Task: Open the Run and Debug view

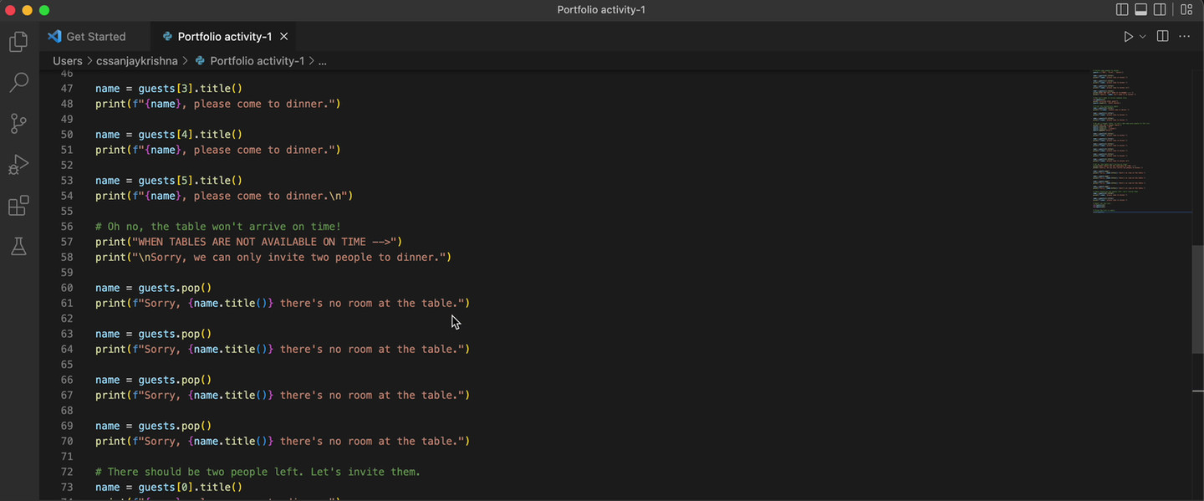Action: click(18, 164)
